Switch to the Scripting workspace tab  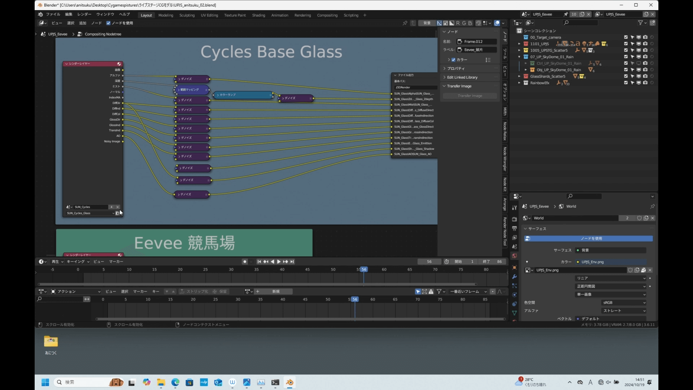[x=351, y=15]
